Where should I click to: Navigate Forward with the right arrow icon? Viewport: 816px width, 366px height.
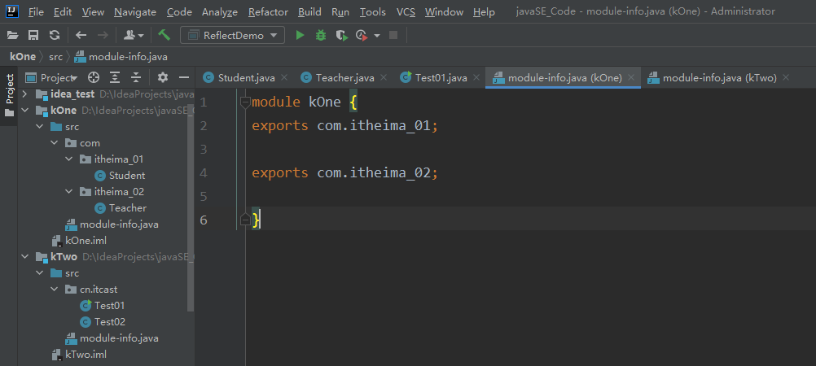click(103, 35)
